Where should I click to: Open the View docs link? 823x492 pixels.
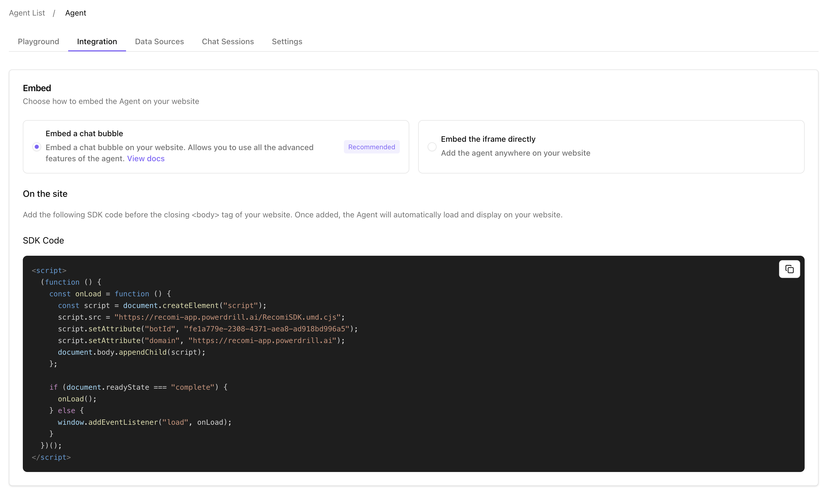coord(146,158)
